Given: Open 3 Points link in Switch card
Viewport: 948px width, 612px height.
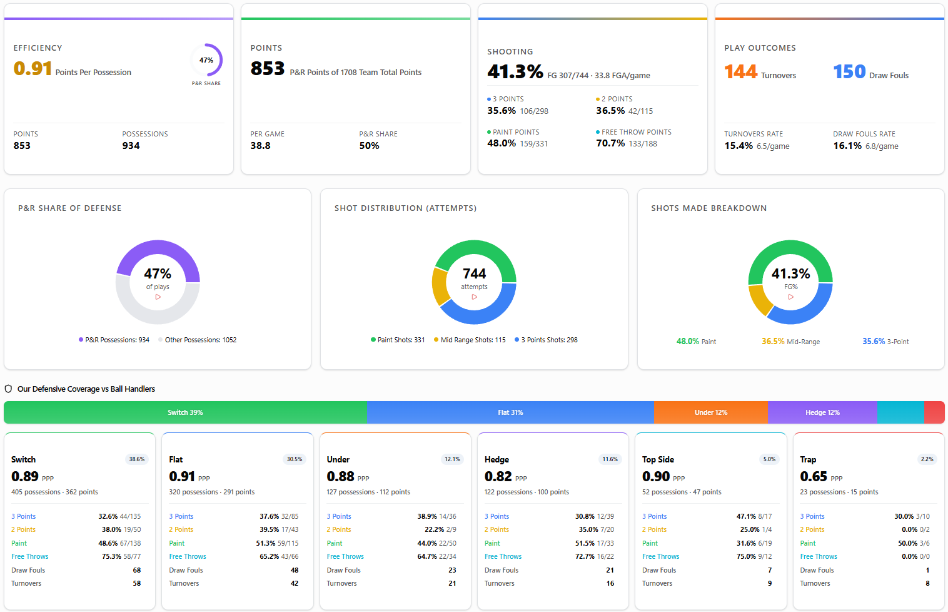Looking at the screenshot, I should point(24,516).
